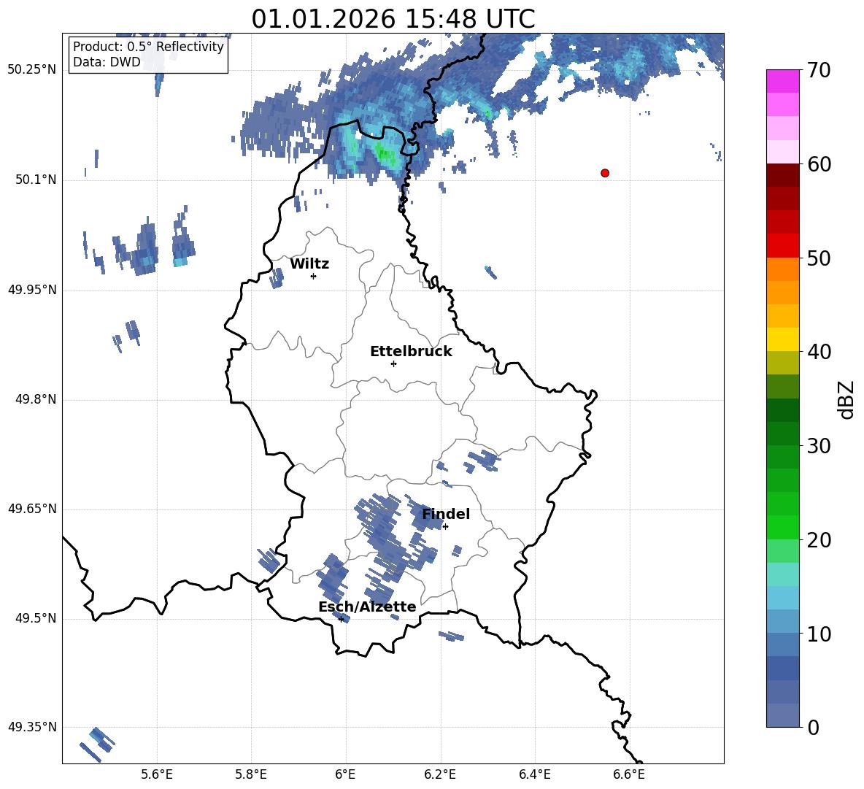
Task: Click the 6.4°E longitude label
Action: pos(534,774)
